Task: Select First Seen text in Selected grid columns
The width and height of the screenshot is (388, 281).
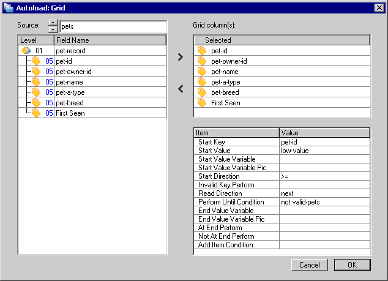Action: pos(226,103)
